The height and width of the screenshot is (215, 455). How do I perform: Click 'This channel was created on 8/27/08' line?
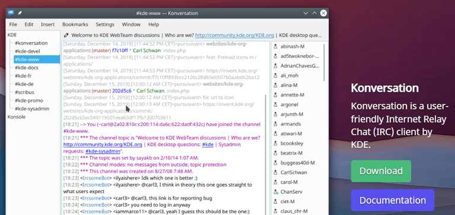(x=128, y=171)
